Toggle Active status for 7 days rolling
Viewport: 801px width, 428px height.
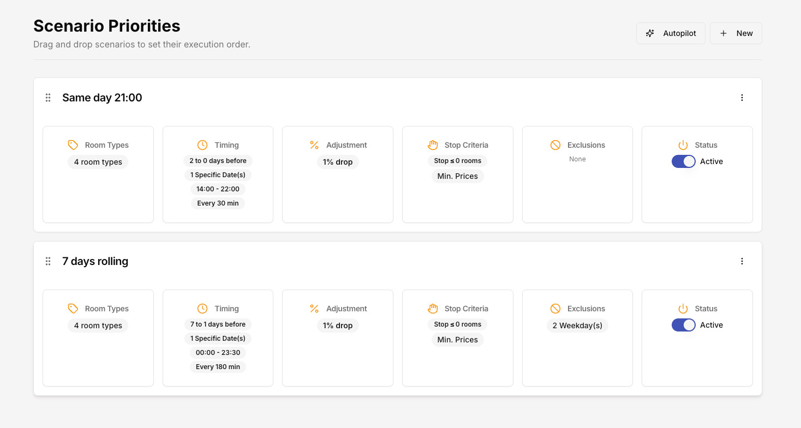[x=683, y=325]
